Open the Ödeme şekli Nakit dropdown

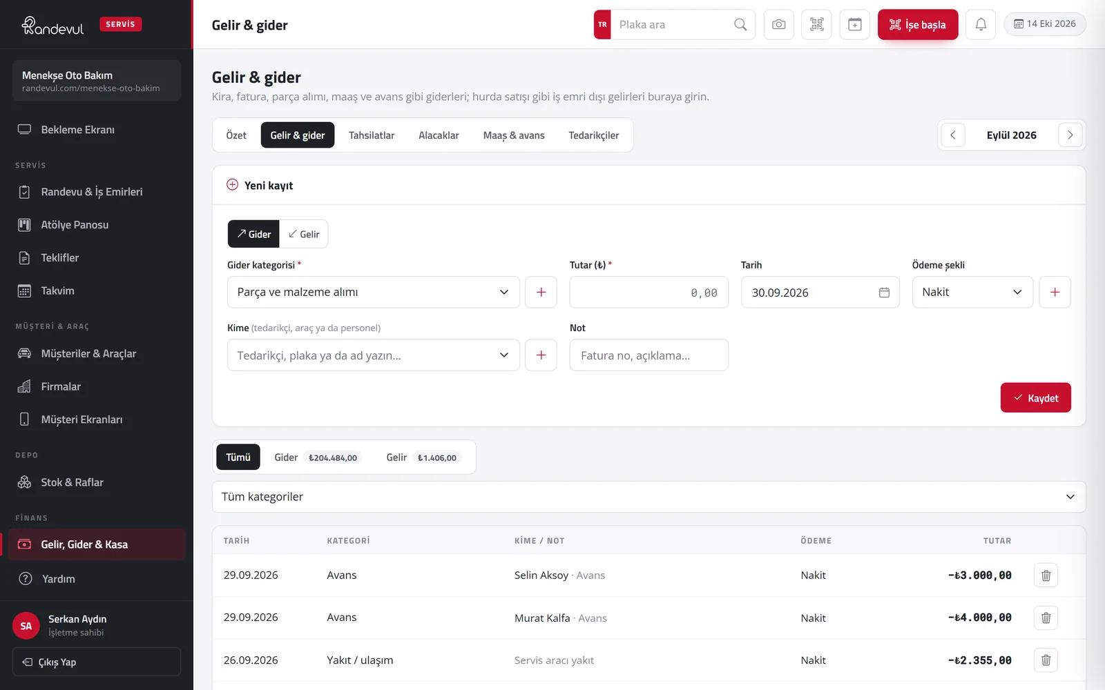coord(972,293)
